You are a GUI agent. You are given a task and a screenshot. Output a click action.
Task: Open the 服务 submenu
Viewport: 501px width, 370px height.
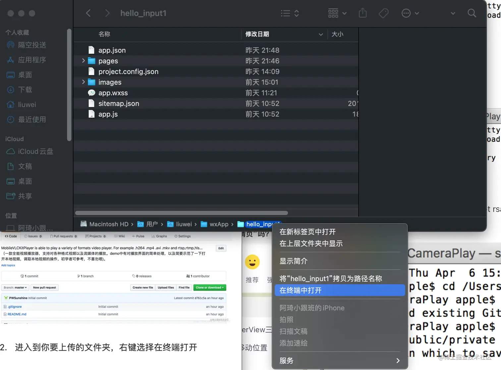[340, 360]
